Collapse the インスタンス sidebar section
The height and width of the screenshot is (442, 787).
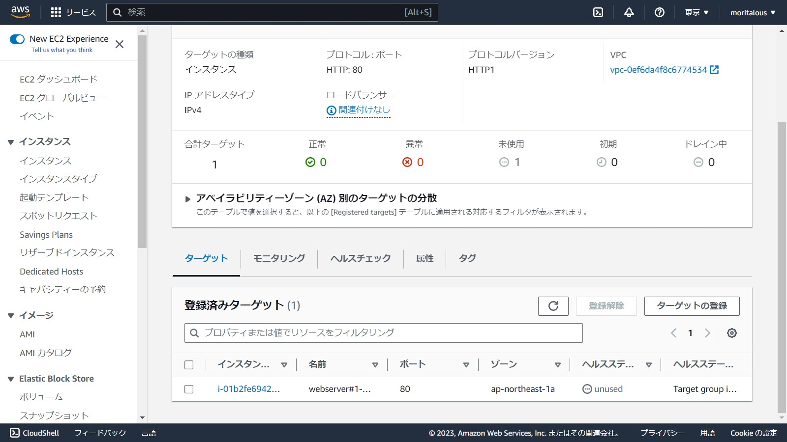(x=11, y=142)
